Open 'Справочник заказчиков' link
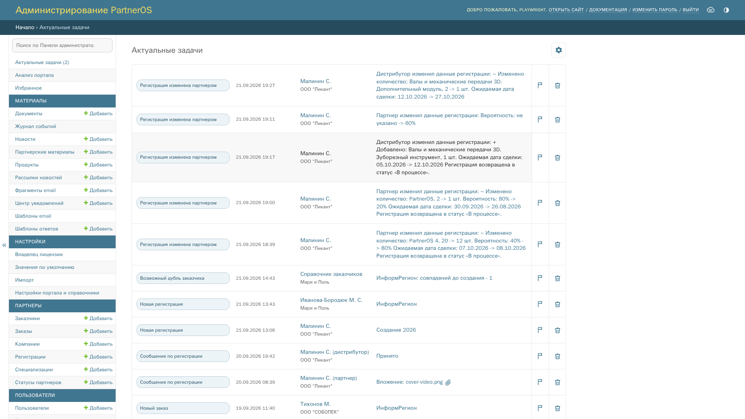This screenshot has height=419, width=745. click(x=331, y=274)
